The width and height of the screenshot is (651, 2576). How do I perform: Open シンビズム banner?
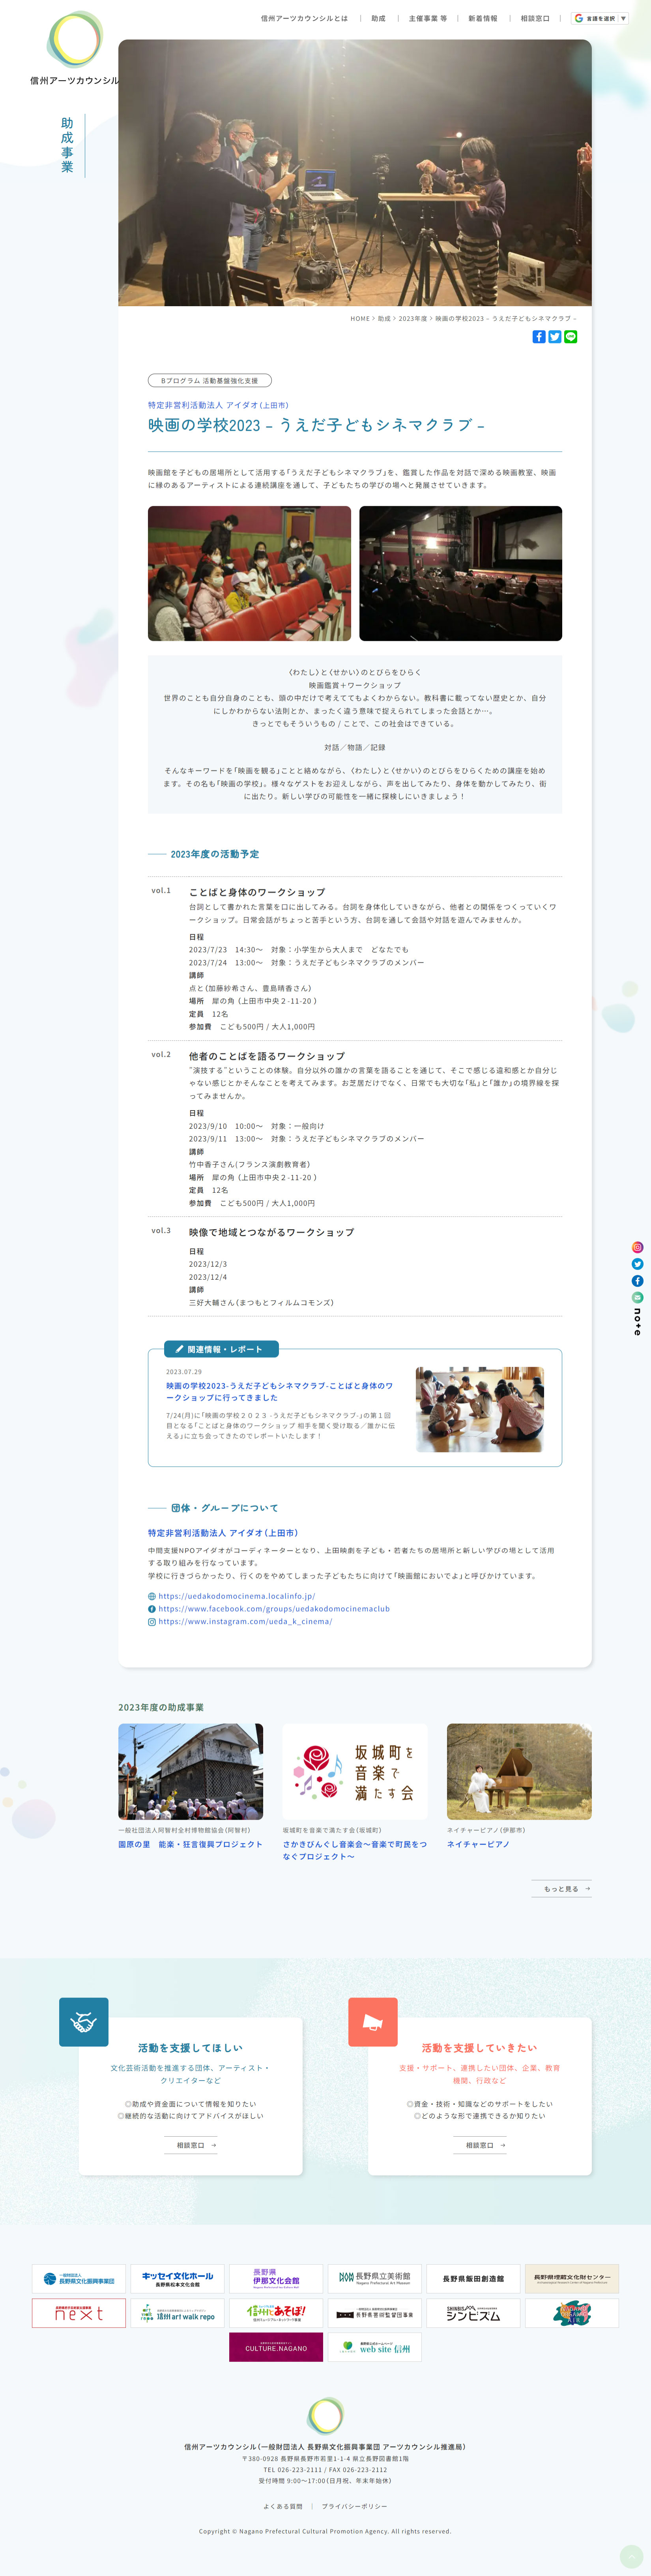473,2313
